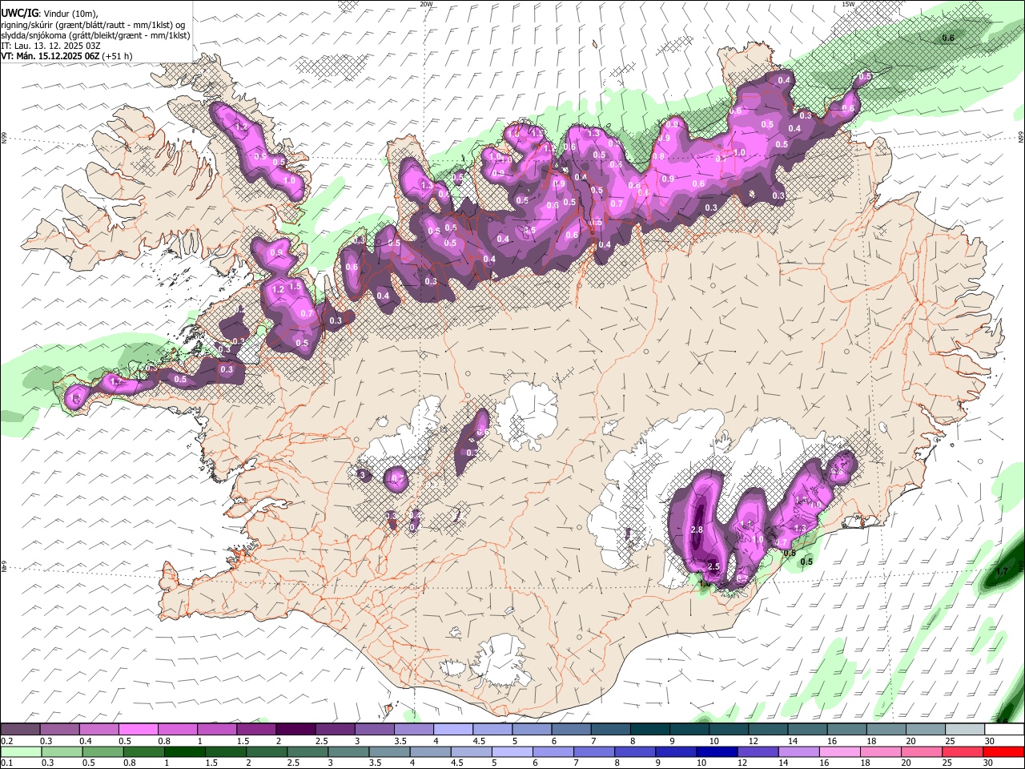The height and width of the screenshot is (769, 1025).
Task: Select the 'IT: Lau. 13. 12. 2025 03Z' line
Action: click(x=51, y=46)
